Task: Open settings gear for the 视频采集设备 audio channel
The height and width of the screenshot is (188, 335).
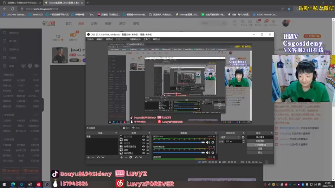Action: click(213, 152)
